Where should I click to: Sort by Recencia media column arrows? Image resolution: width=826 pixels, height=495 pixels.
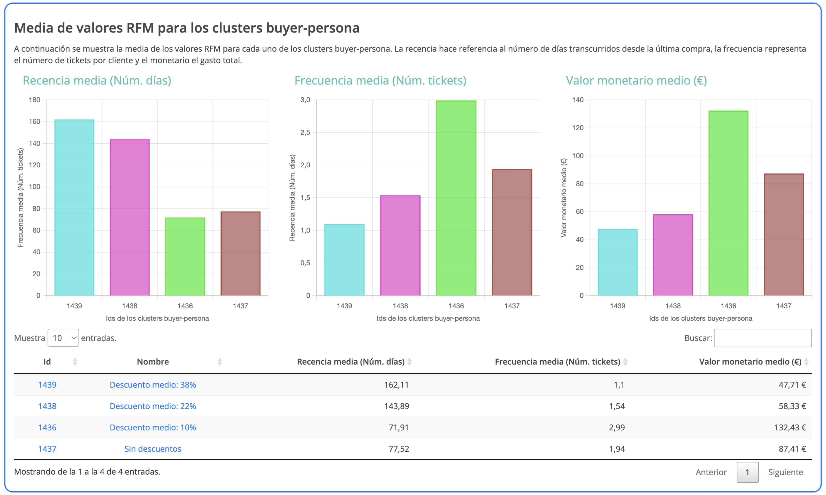[x=410, y=362]
